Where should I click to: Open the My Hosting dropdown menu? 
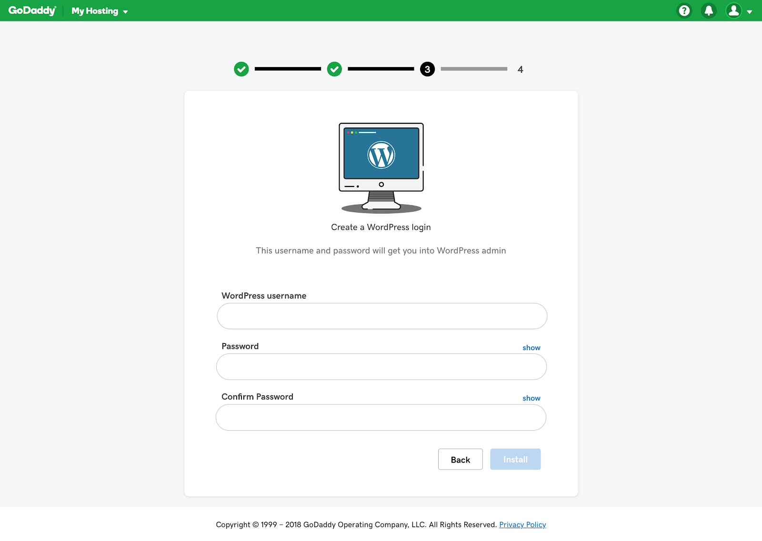(100, 11)
